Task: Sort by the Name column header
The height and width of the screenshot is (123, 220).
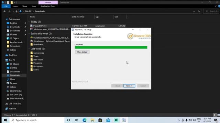Action: point(33,17)
